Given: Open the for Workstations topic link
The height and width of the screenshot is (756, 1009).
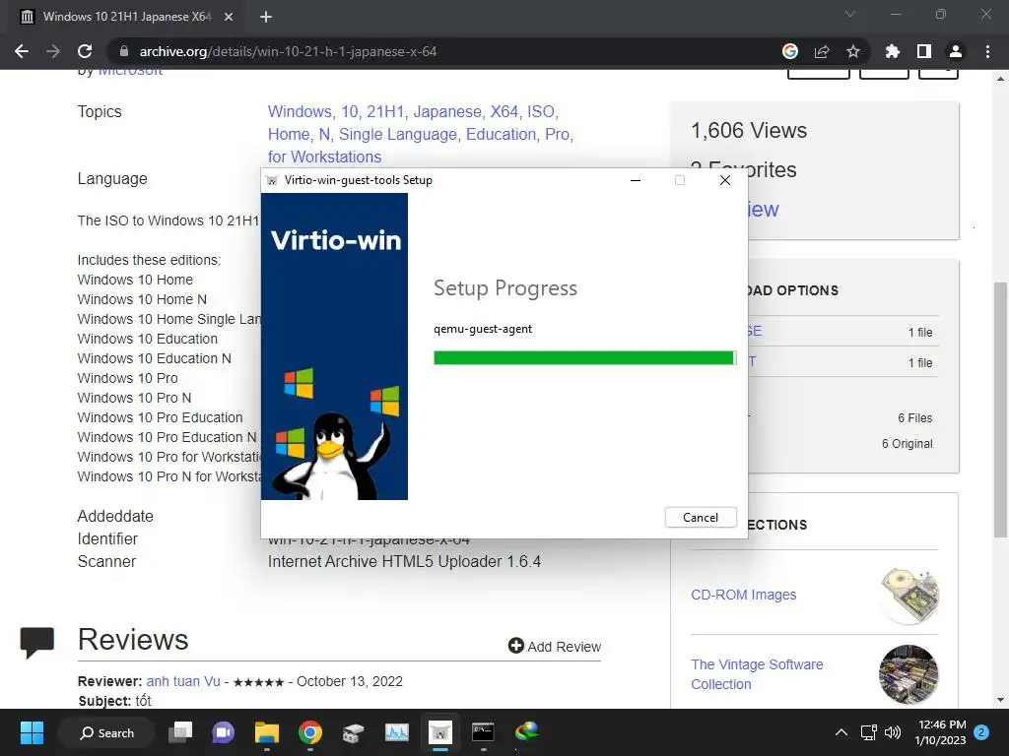Looking at the screenshot, I should click(324, 157).
